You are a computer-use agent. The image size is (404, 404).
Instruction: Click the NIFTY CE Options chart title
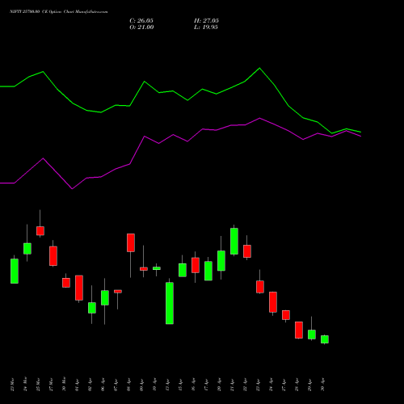point(58,12)
